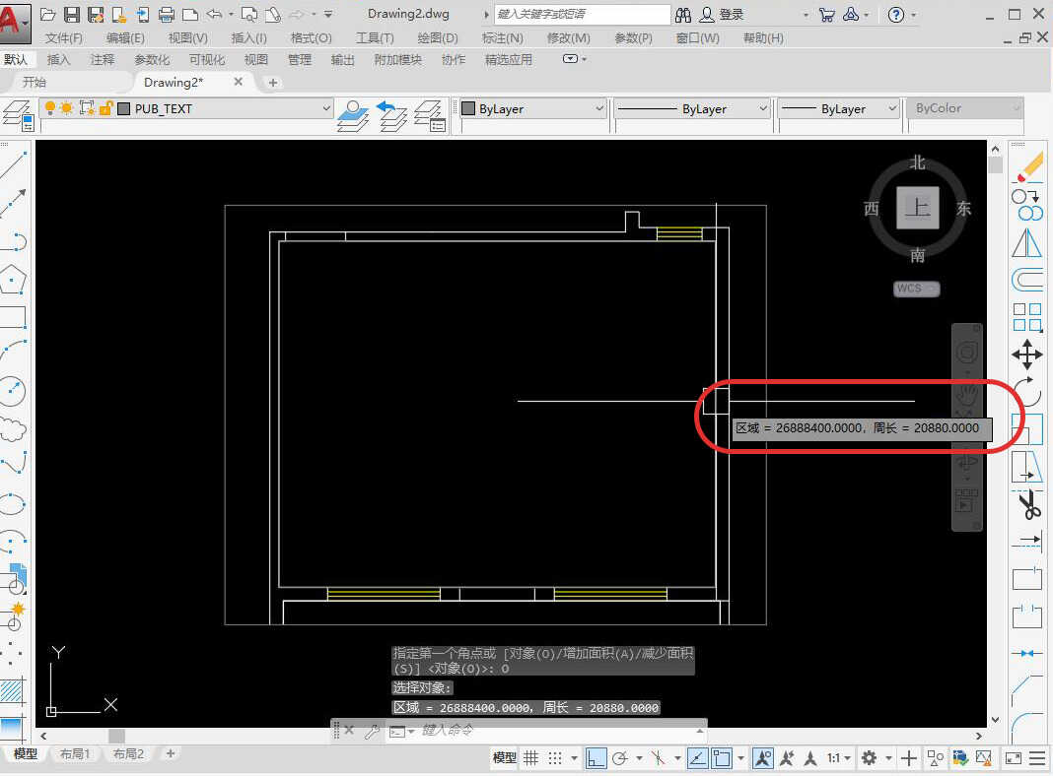1053x776 pixels.
Task: Toggle Ortho mode in status bar
Action: coord(596,758)
